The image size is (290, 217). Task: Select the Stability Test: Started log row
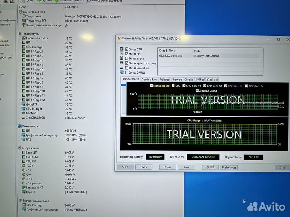pos(208,56)
